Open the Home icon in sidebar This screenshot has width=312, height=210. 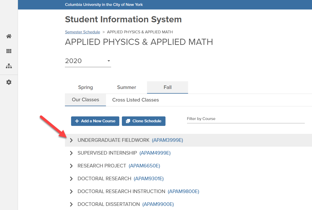click(9, 36)
